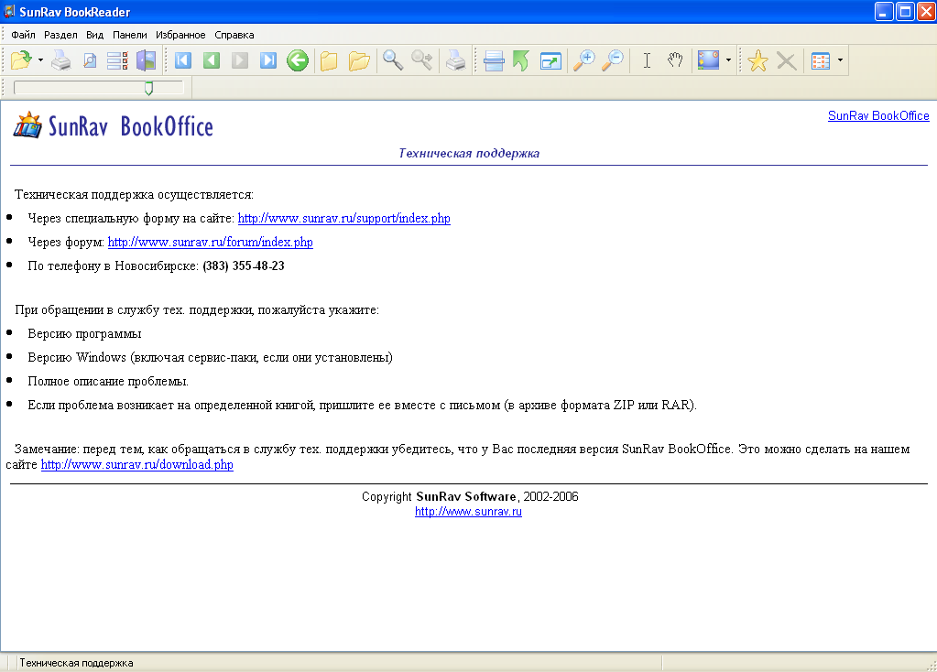Click the greyed-out next section triangle
This screenshot has height=672, width=937.
[240, 60]
